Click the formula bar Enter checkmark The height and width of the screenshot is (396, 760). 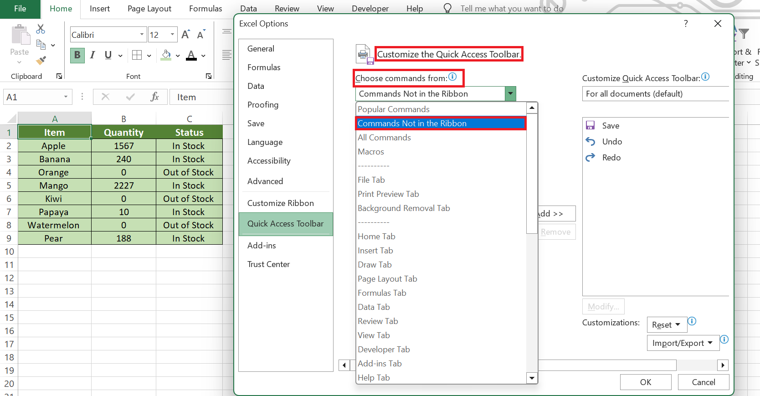[130, 97]
